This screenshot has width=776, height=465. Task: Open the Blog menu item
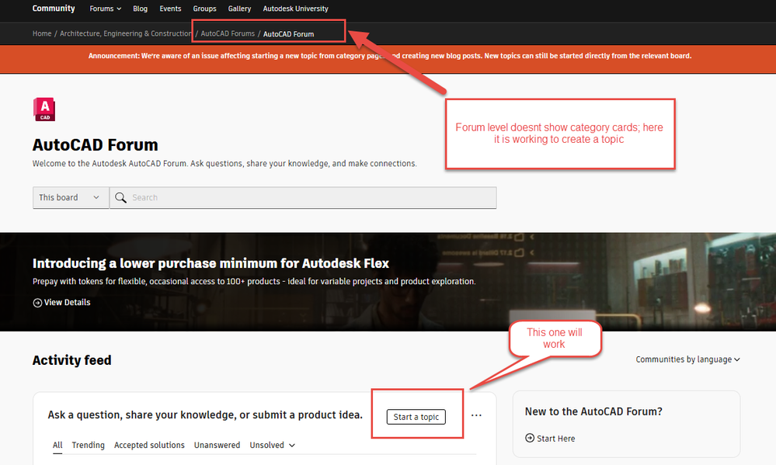[140, 9]
